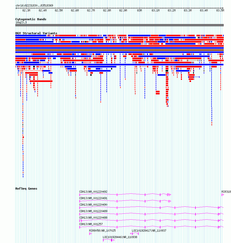Click the NM_001257 transcript line glyph
The image size is (231, 243).
pos(151,227)
